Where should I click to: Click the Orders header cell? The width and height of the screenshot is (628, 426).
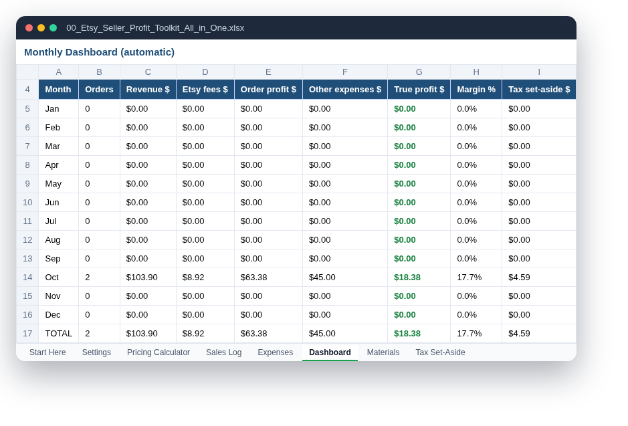[99, 90]
